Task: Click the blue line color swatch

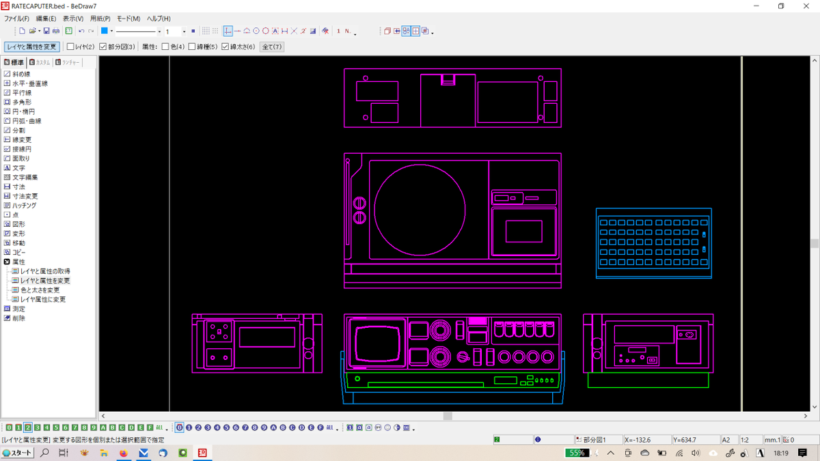Action: (104, 31)
